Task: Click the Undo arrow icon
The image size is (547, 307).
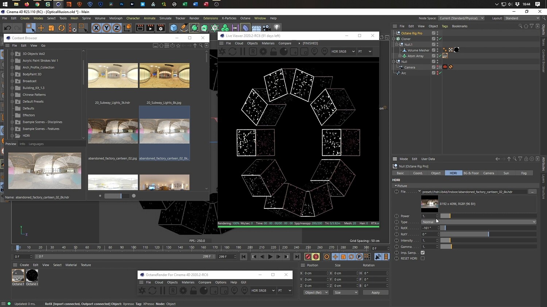Action: tap(7, 28)
